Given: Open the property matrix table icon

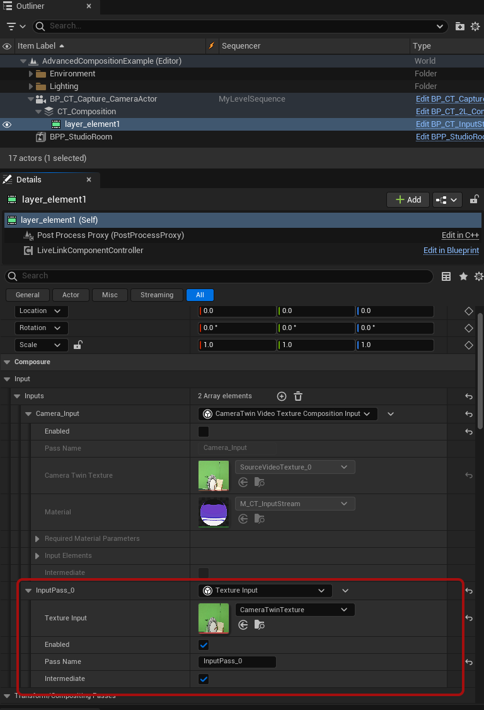Looking at the screenshot, I should (x=446, y=276).
